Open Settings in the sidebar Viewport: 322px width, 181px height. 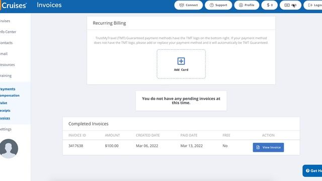tap(6, 129)
